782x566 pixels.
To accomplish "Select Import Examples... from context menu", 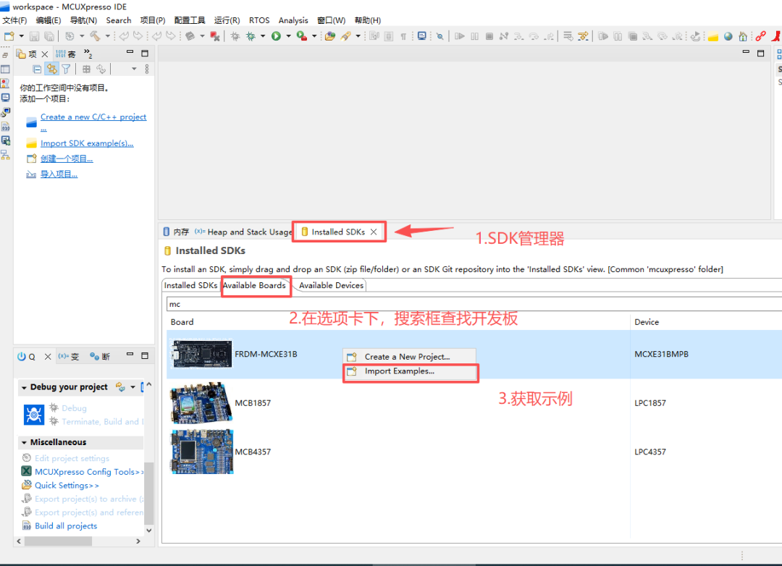I will pos(409,371).
